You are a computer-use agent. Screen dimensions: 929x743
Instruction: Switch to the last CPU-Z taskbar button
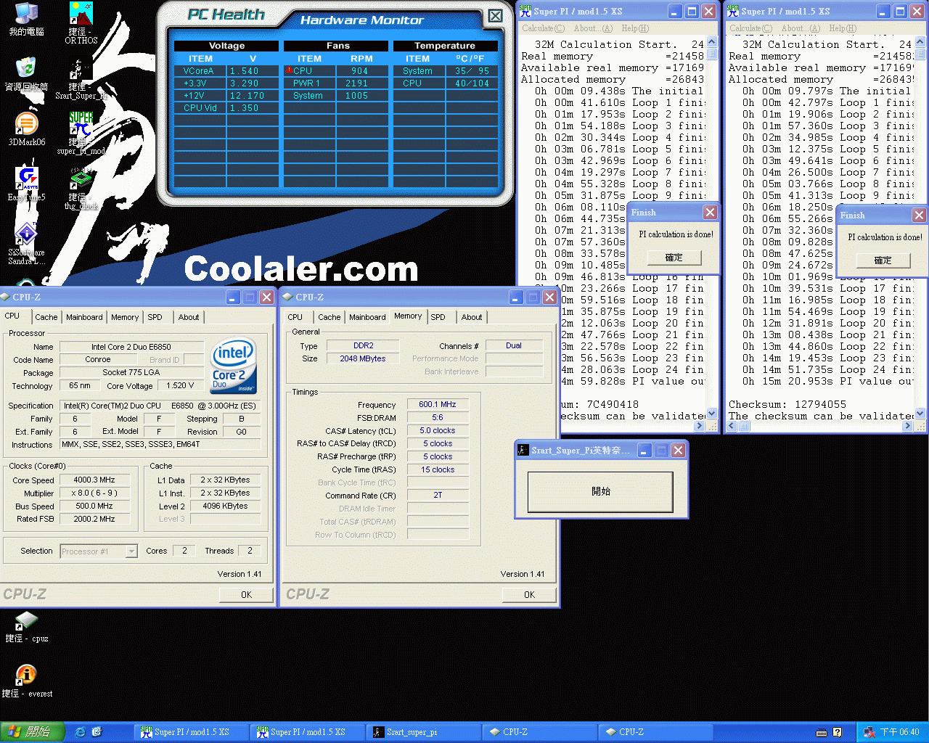[656, 732]
